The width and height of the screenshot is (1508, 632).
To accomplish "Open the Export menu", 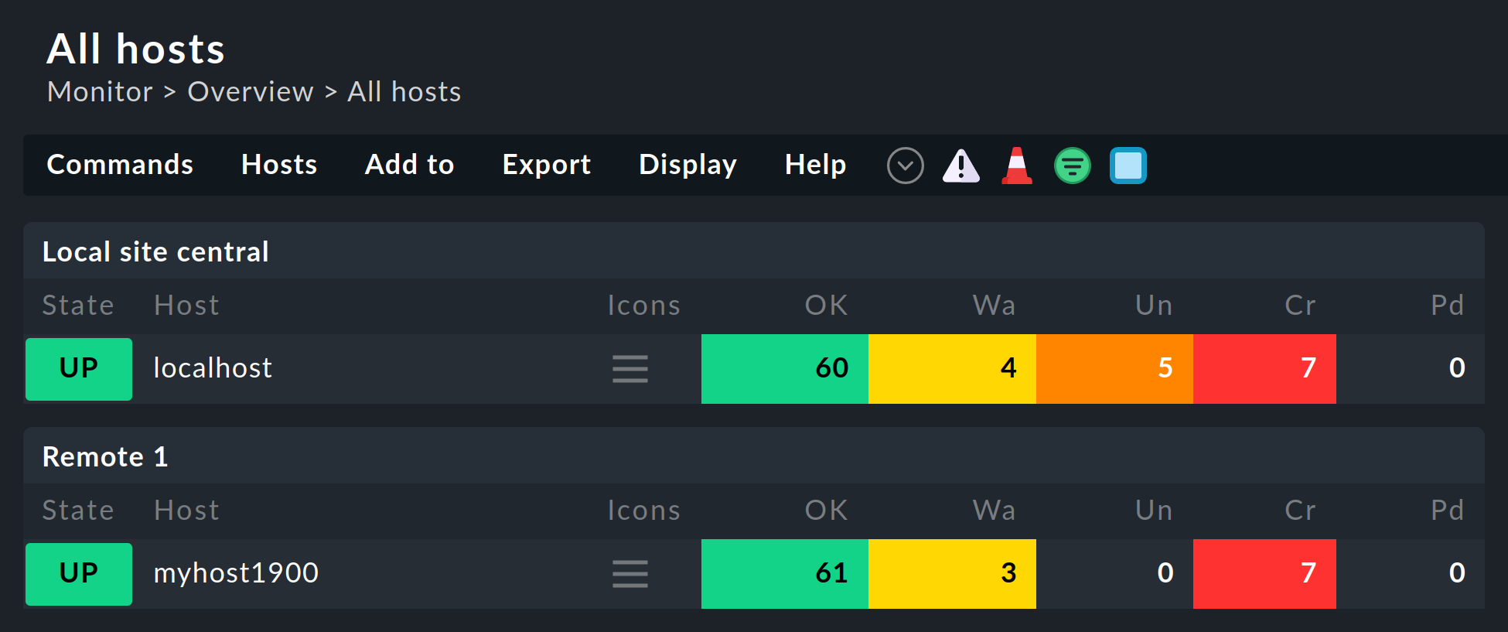I will (x=547, y=165).
